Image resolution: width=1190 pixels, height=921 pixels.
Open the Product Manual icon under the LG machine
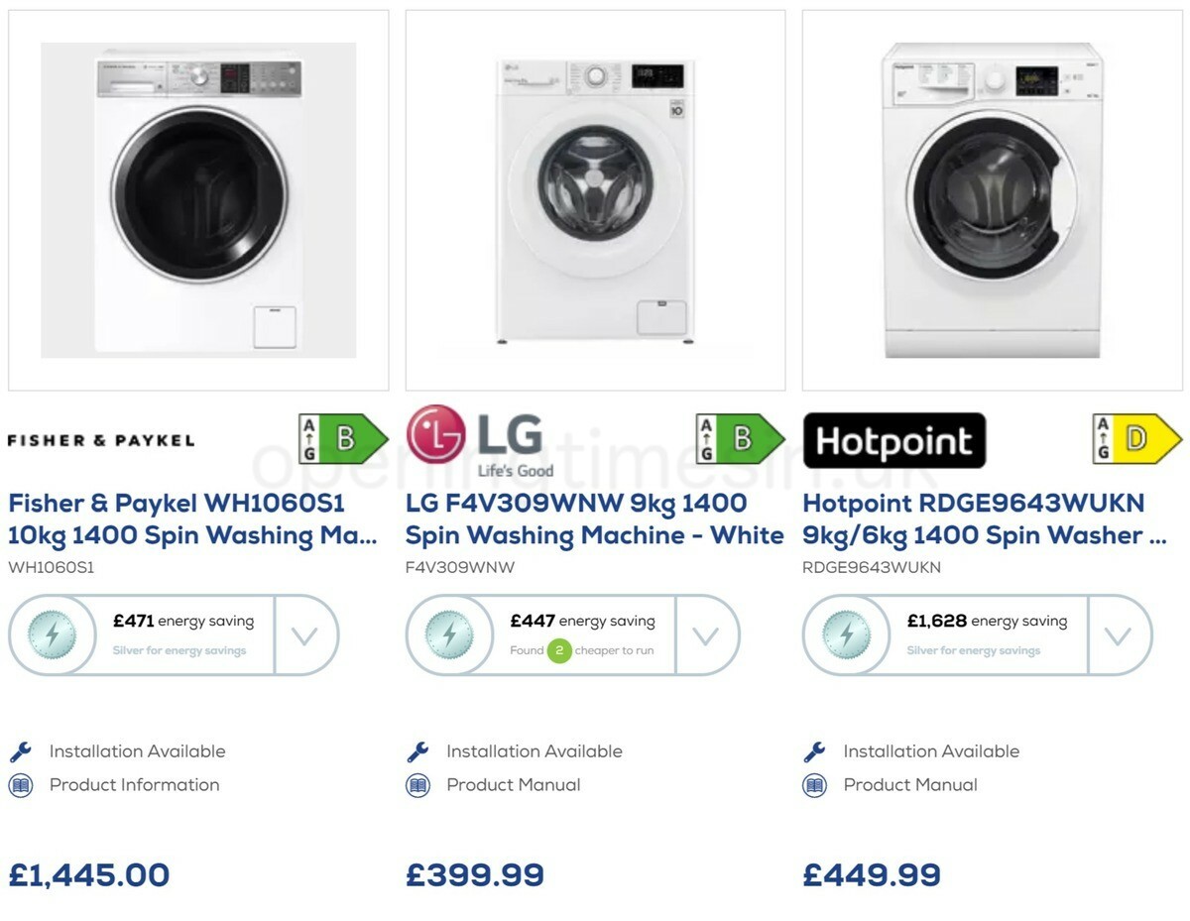[x=419, y=784]
